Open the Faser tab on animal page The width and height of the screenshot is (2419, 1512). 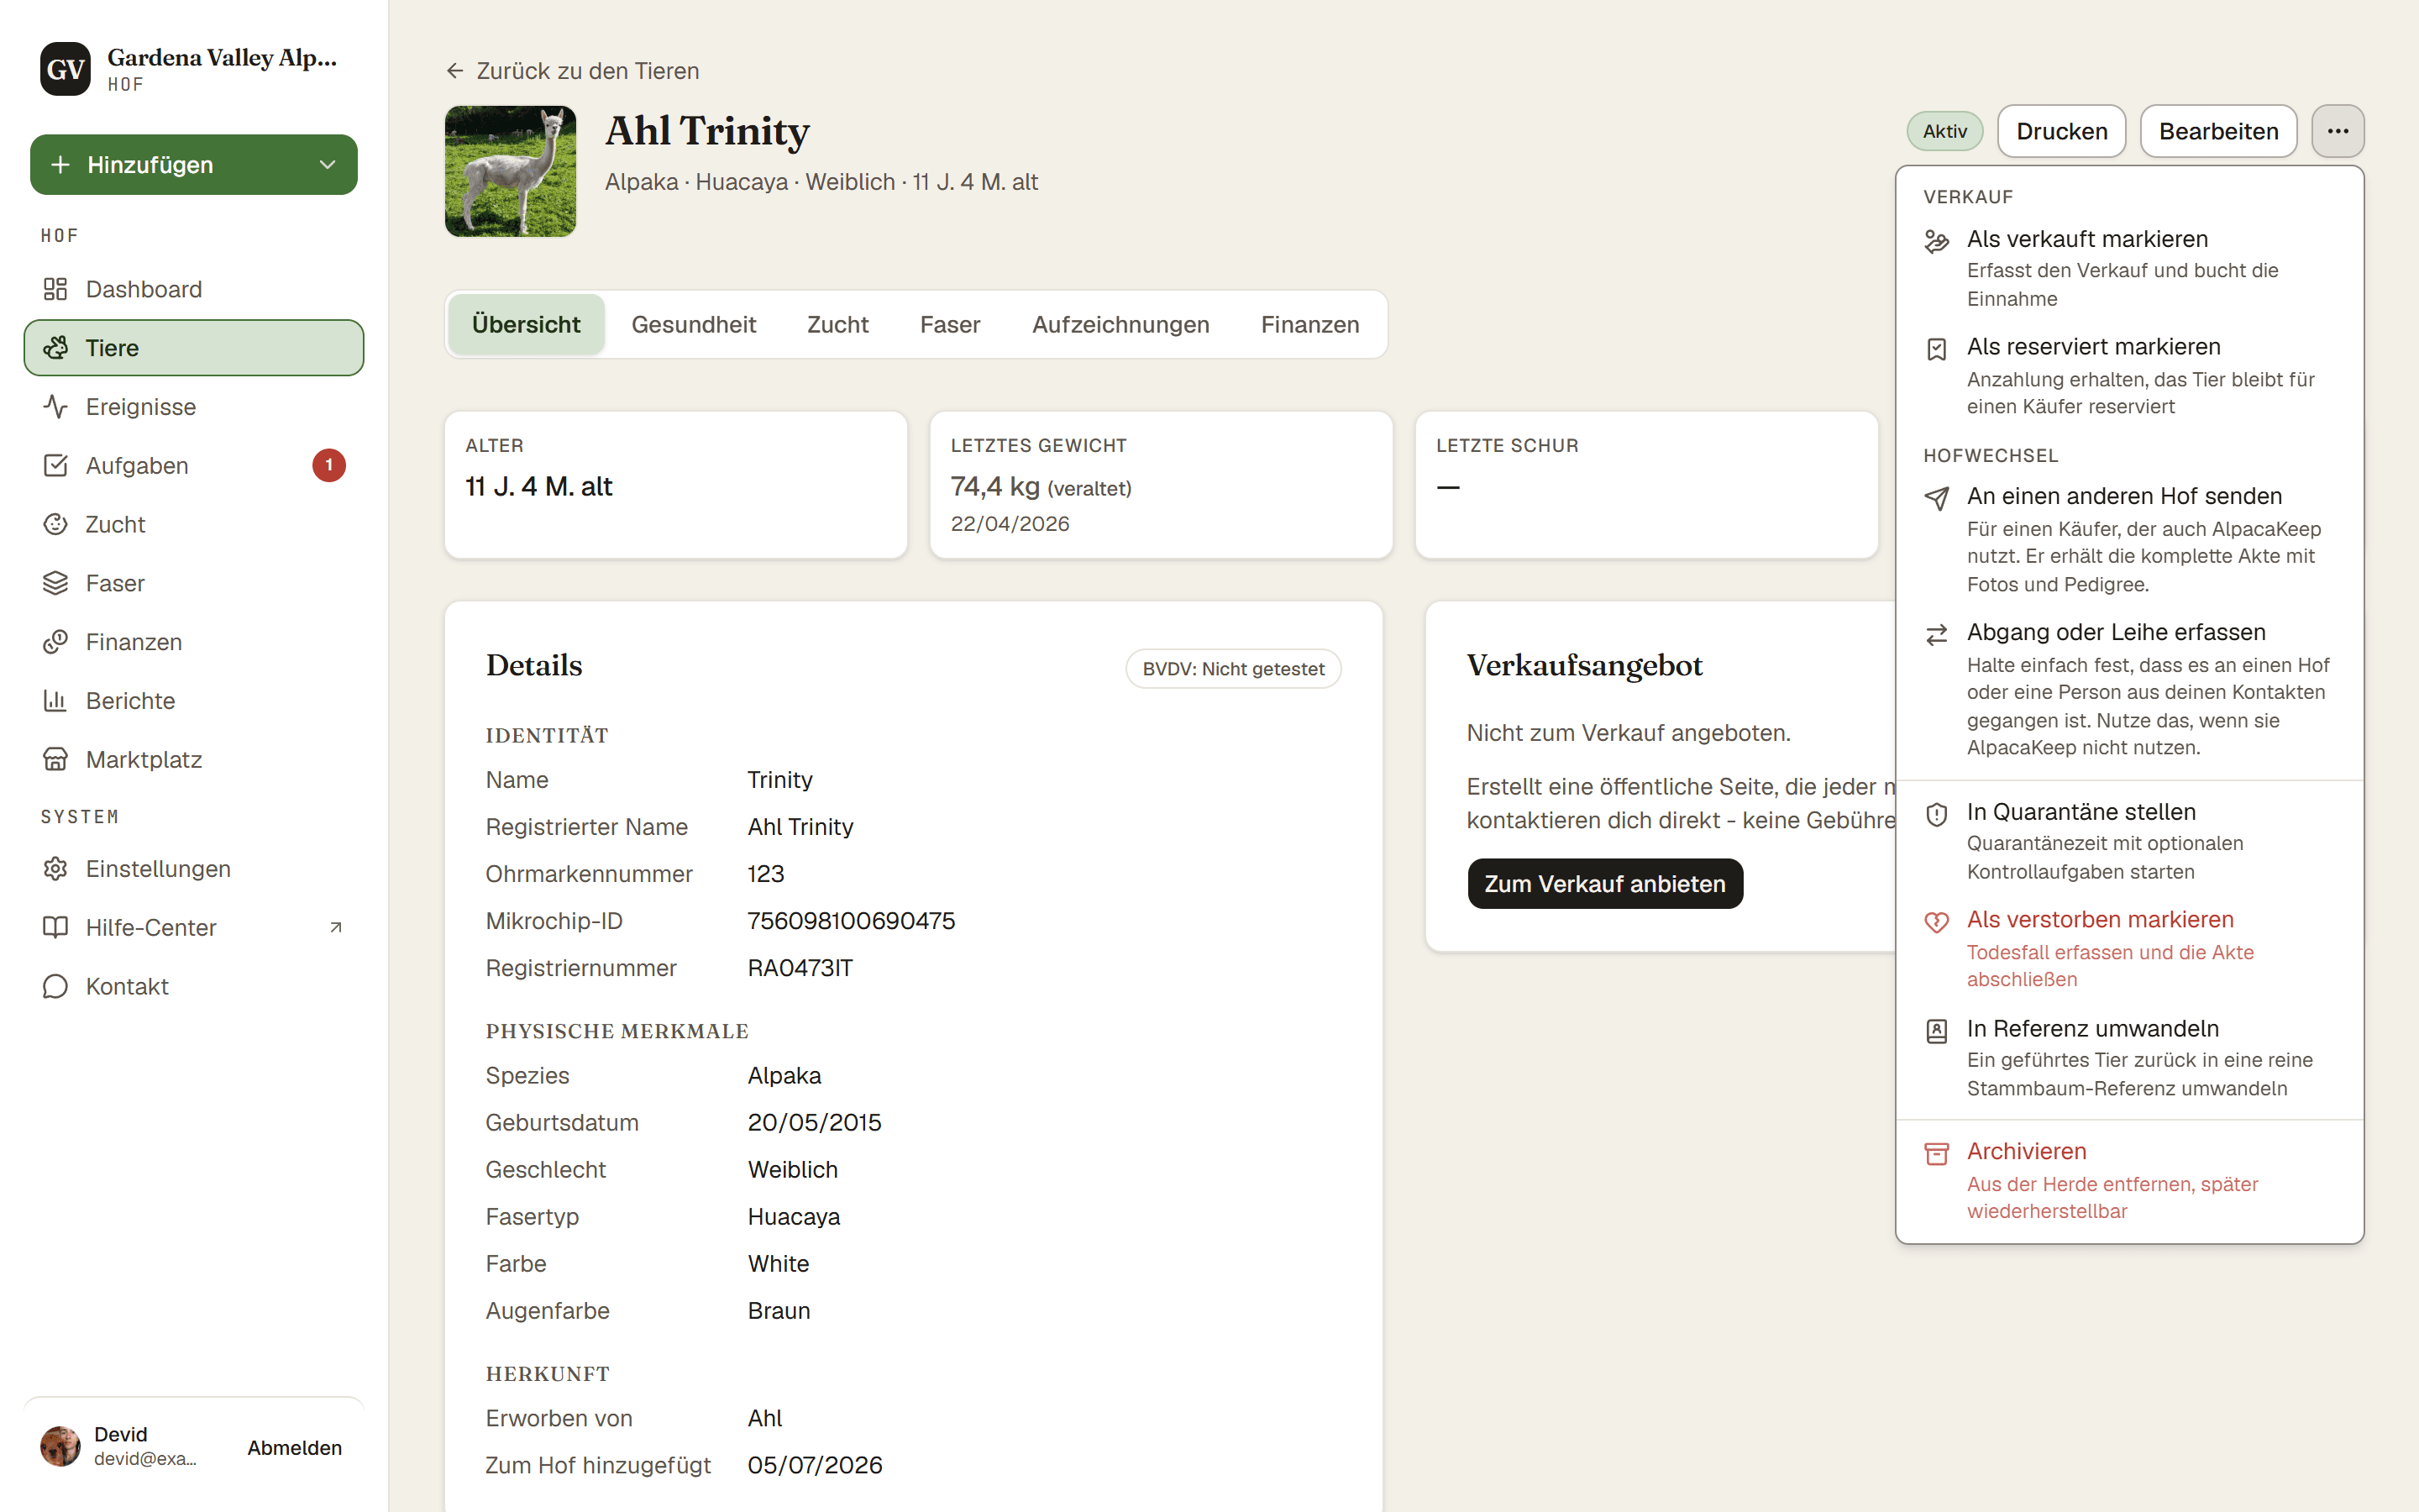950,325
